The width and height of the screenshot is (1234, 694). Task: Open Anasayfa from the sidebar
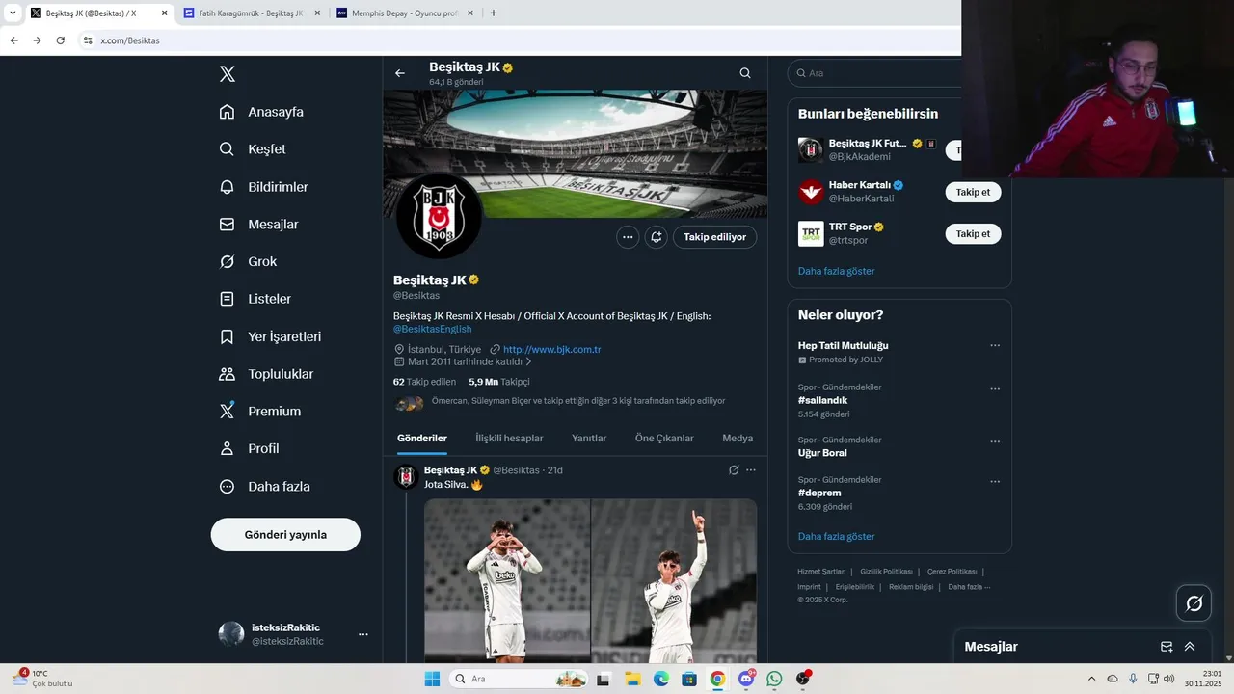pos(261,112)
